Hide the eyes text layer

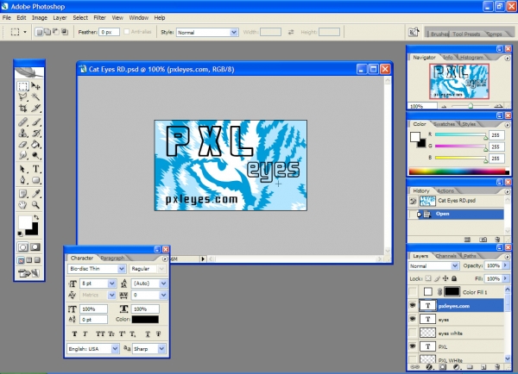(413, 319)
